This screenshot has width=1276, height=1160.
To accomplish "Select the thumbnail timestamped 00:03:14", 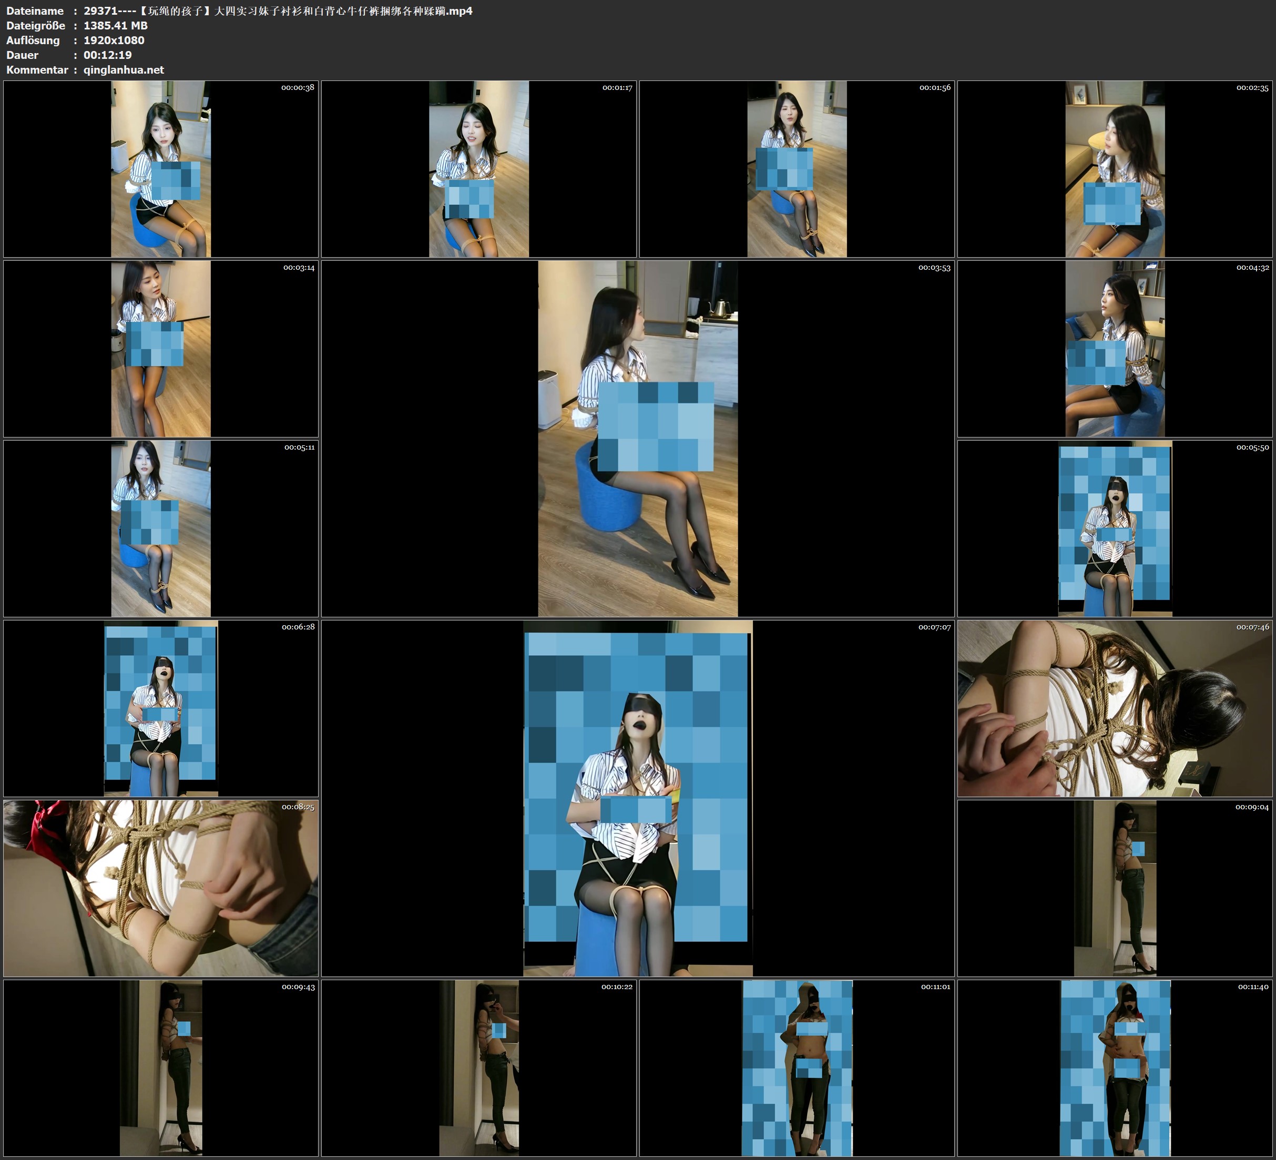I will pos(161,348).
